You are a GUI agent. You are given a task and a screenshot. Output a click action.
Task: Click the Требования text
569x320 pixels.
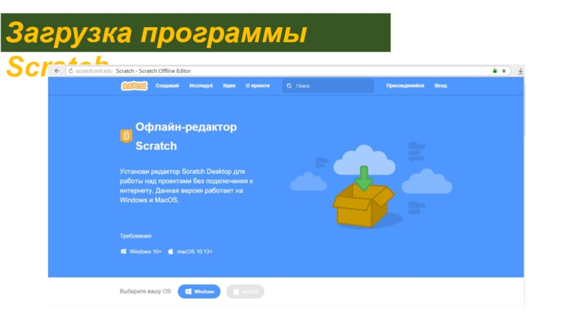click(x=135, y=236)
